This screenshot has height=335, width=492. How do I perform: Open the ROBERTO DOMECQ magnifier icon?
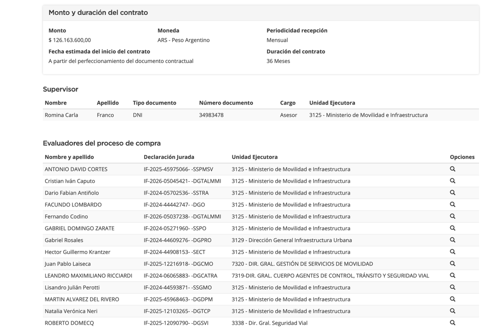(x=453, y=323)
